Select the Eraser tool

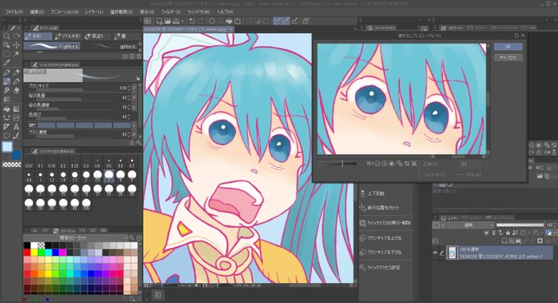pyautogui.click(x=16, y=90)
